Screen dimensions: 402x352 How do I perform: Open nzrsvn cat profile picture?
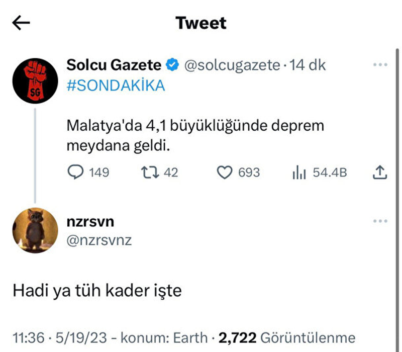(35, 230)
